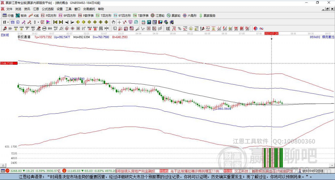The height and width of the screenshot is (180, 335).
Task: Open the 窗口 menu
Action: [77, 9]
